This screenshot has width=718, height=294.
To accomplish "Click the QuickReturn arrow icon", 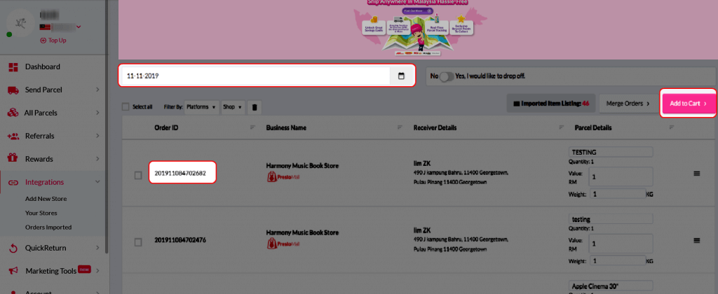I will click(13, 248).
